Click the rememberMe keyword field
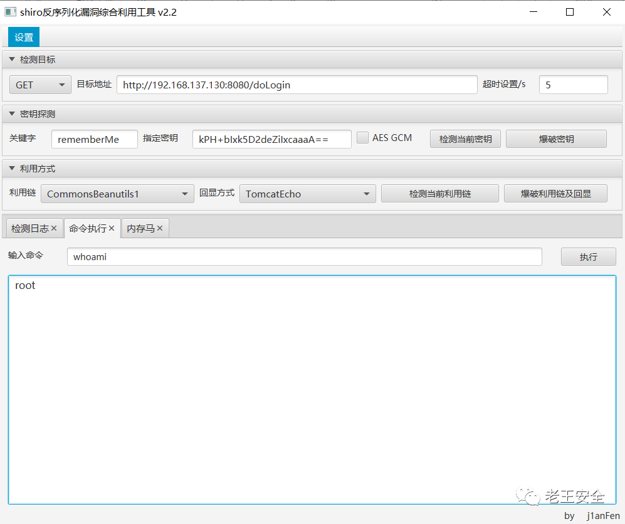This screenshot has height=524, width=625. coord(95,139)
